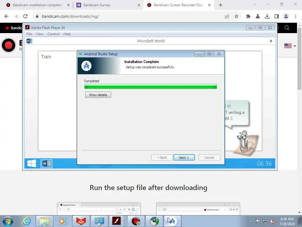Click the Windows logo in Flash taskbar
This screenshot has width=302, height=227.
[32, 163]
